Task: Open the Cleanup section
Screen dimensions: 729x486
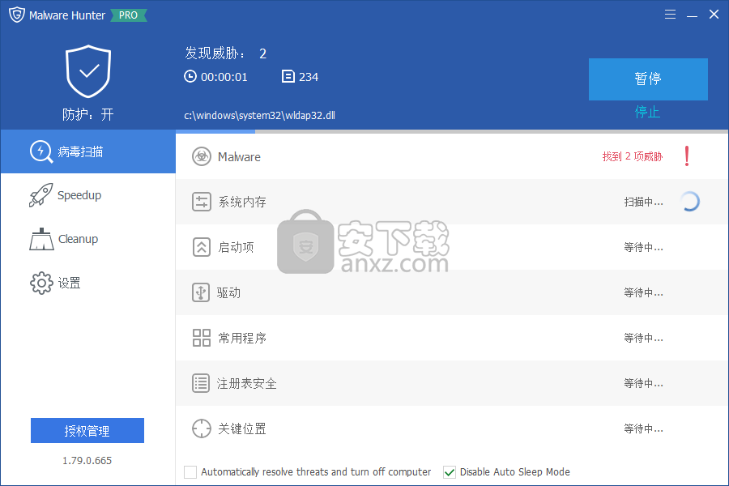Action: point(88,239)
